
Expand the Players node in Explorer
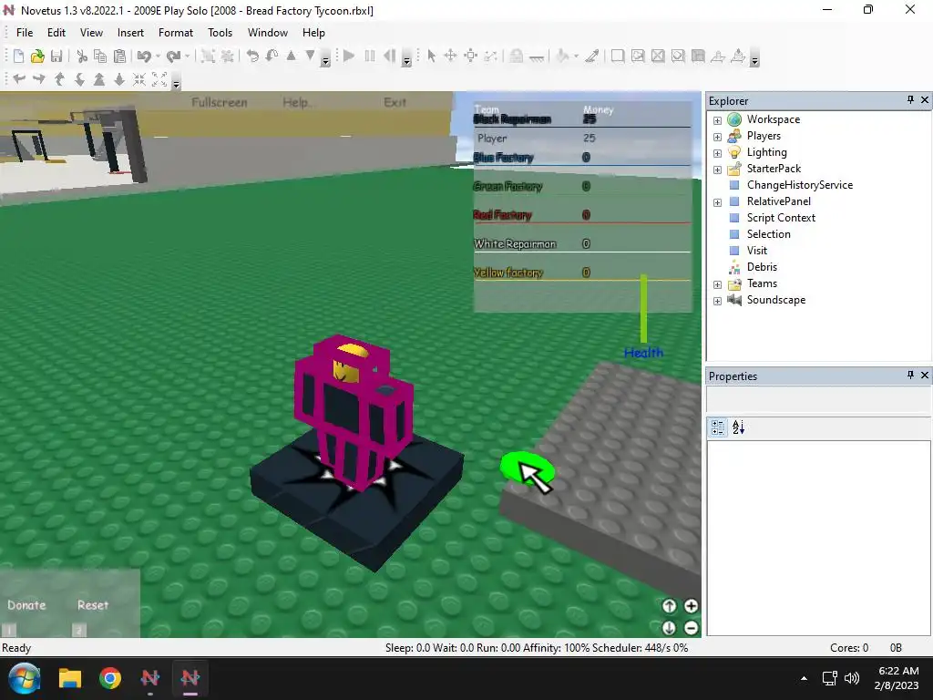click(717, 137)
